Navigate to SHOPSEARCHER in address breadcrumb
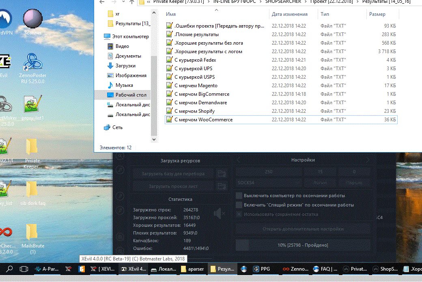Screen dimensions: 422x282 tap(283, 2)
